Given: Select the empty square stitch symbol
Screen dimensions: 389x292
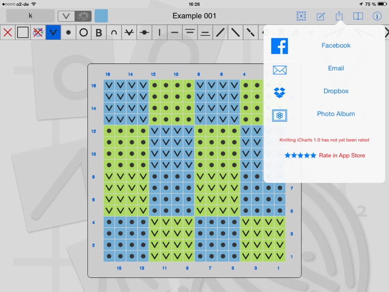Looking at the screenshot, I should click(23, 33).
